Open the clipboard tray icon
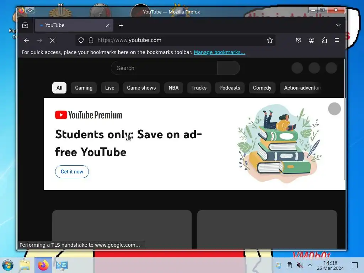 pos(289,265)
